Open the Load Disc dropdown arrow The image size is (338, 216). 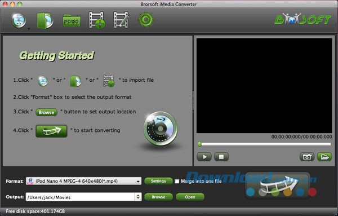tap(29, 29)
